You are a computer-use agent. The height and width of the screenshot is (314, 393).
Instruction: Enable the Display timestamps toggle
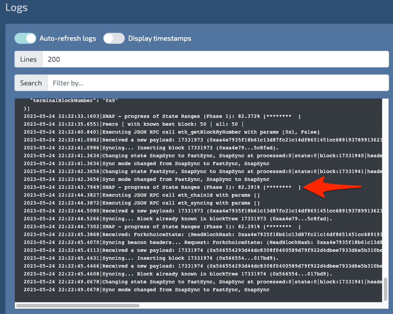[x=114, y=39]
